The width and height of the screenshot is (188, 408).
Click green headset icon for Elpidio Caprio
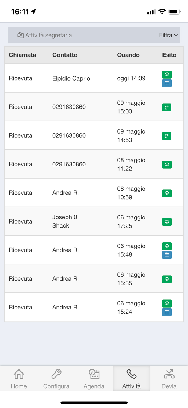click(167, 75)
